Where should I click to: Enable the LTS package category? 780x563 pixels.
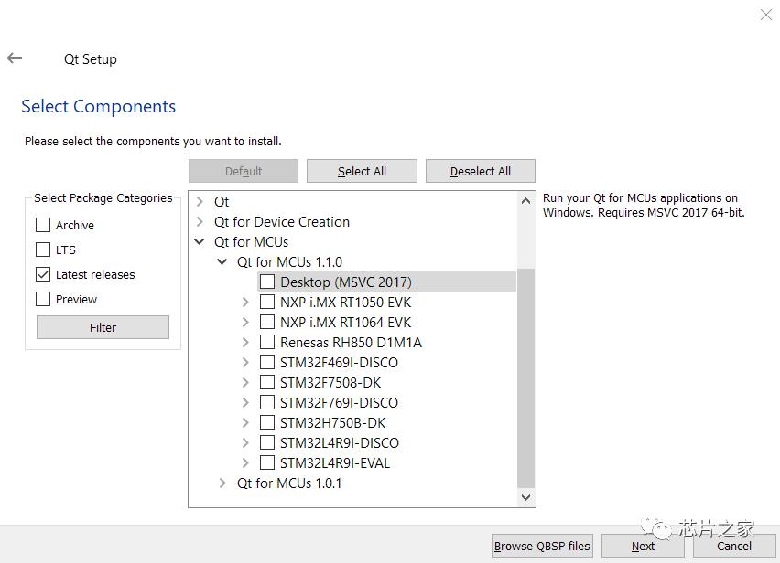(42, 250)
